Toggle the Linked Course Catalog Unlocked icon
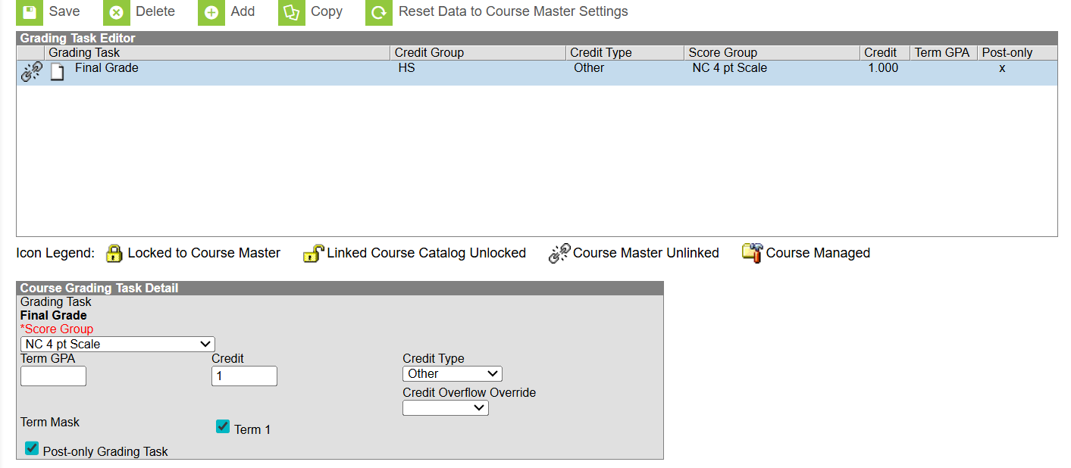 [x=313, y=252]
